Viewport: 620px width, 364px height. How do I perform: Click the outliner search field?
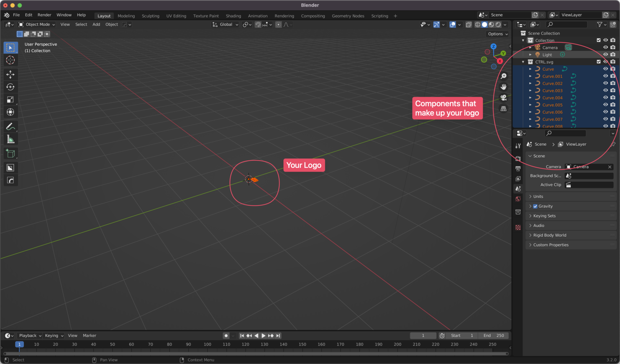tap(567, 25)
